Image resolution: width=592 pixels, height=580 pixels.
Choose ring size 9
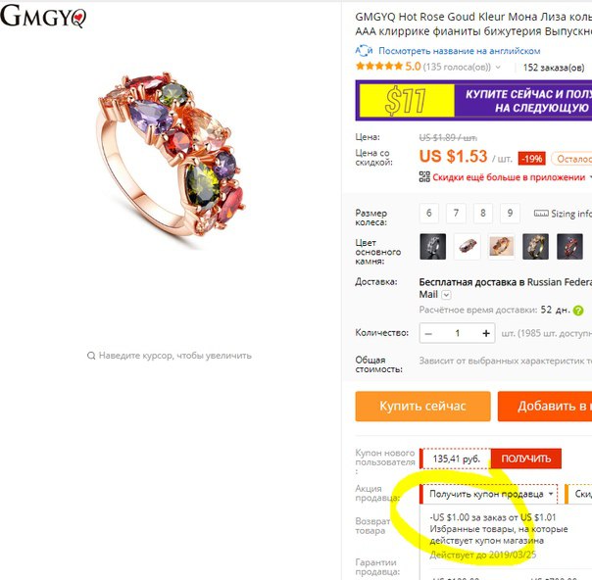[x=510, y=214]
